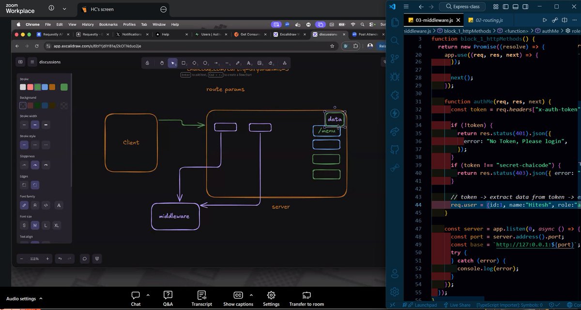Click the middleware box on canvas

point(175,217)
